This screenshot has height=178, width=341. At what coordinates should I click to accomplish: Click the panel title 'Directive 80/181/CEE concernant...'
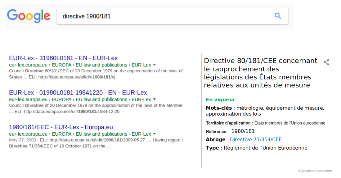click(261, 73)
